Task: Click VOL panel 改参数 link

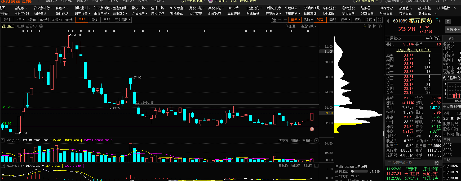Action: click(283, 140)
